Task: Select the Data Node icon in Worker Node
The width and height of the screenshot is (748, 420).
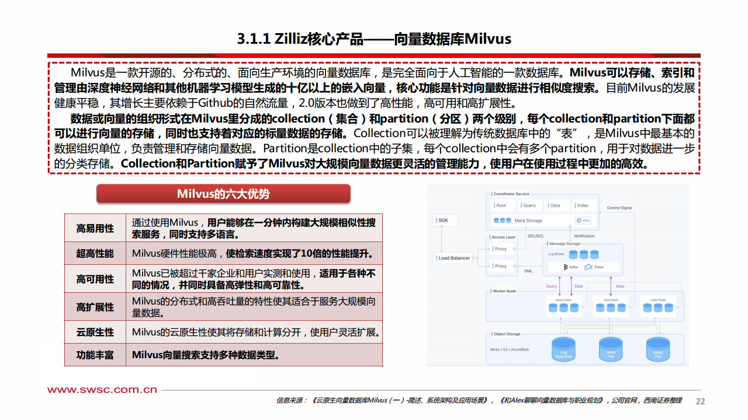Action: [611, 307]
